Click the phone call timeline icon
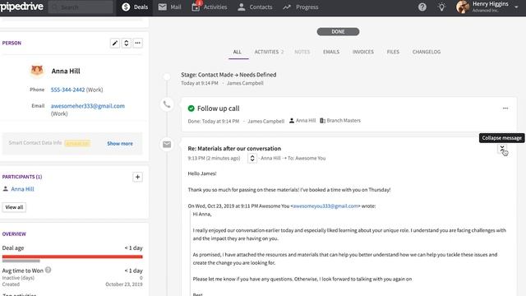 point(167,104)
